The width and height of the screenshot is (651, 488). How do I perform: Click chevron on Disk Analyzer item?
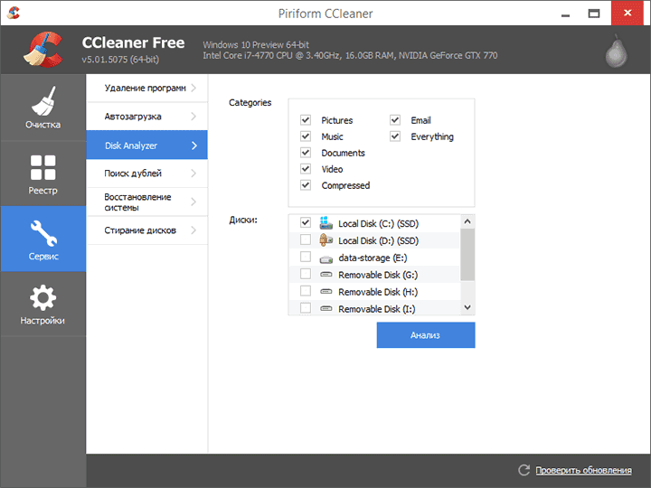193,145
